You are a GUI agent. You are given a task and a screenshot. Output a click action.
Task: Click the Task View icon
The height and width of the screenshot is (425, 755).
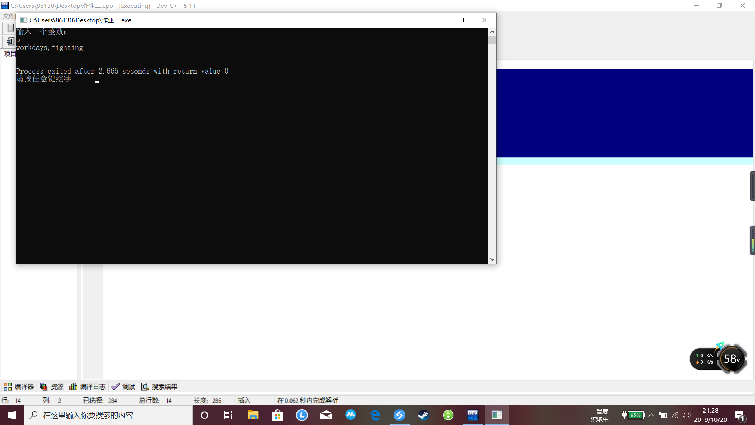[228, 415]
